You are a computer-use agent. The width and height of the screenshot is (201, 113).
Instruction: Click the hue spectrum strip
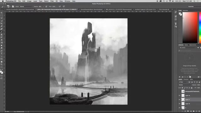(200, 28)
